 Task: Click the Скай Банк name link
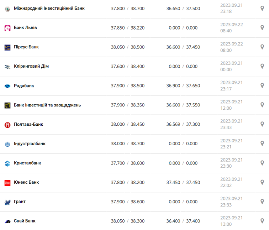25,221
